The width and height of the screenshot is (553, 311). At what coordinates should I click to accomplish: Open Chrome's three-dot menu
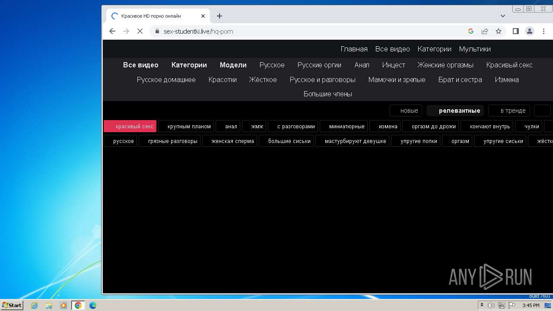point(543,31)
